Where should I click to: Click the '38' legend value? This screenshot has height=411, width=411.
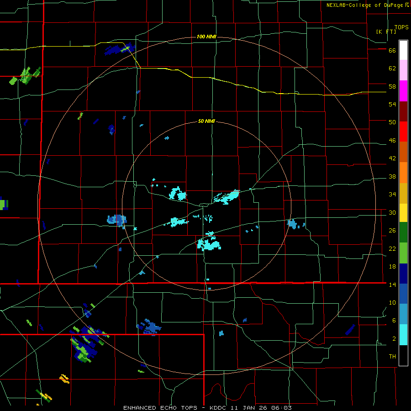392,177
